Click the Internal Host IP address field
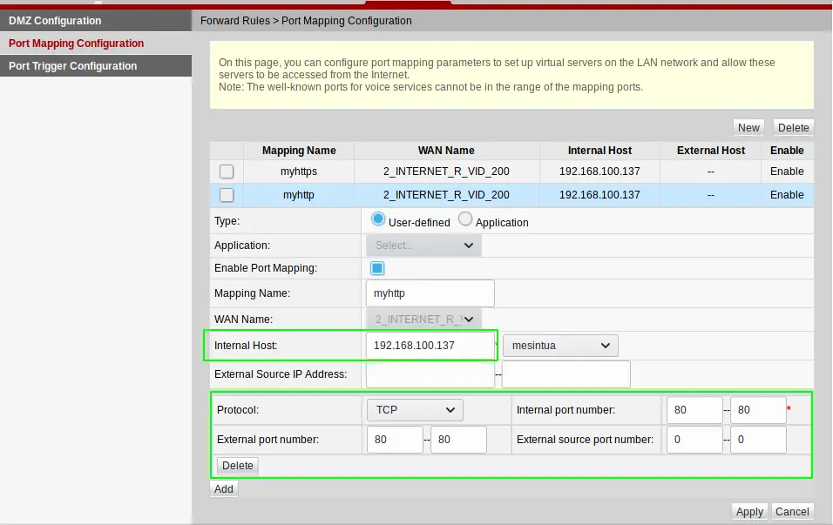The image size is (833, 525). (x=430, y=346)
